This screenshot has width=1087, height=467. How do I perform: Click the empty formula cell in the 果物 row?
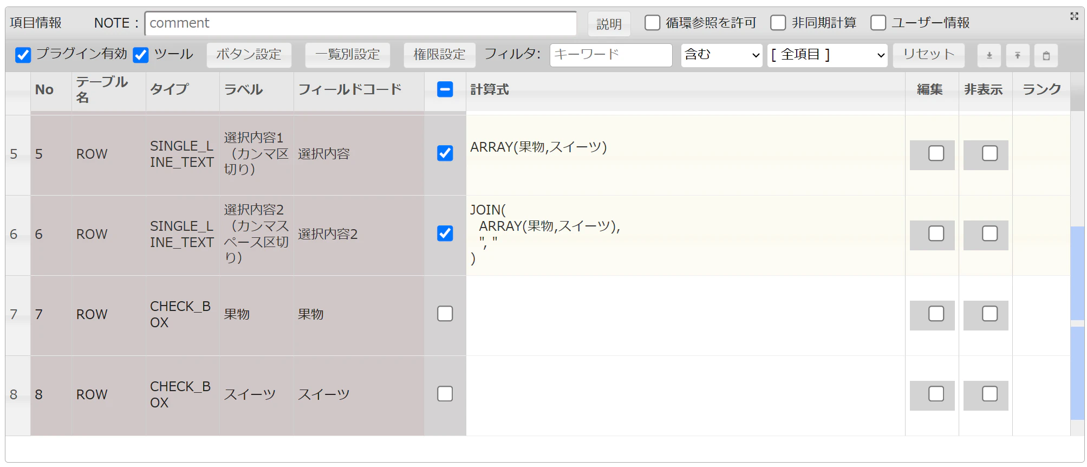tap(686, 315)
